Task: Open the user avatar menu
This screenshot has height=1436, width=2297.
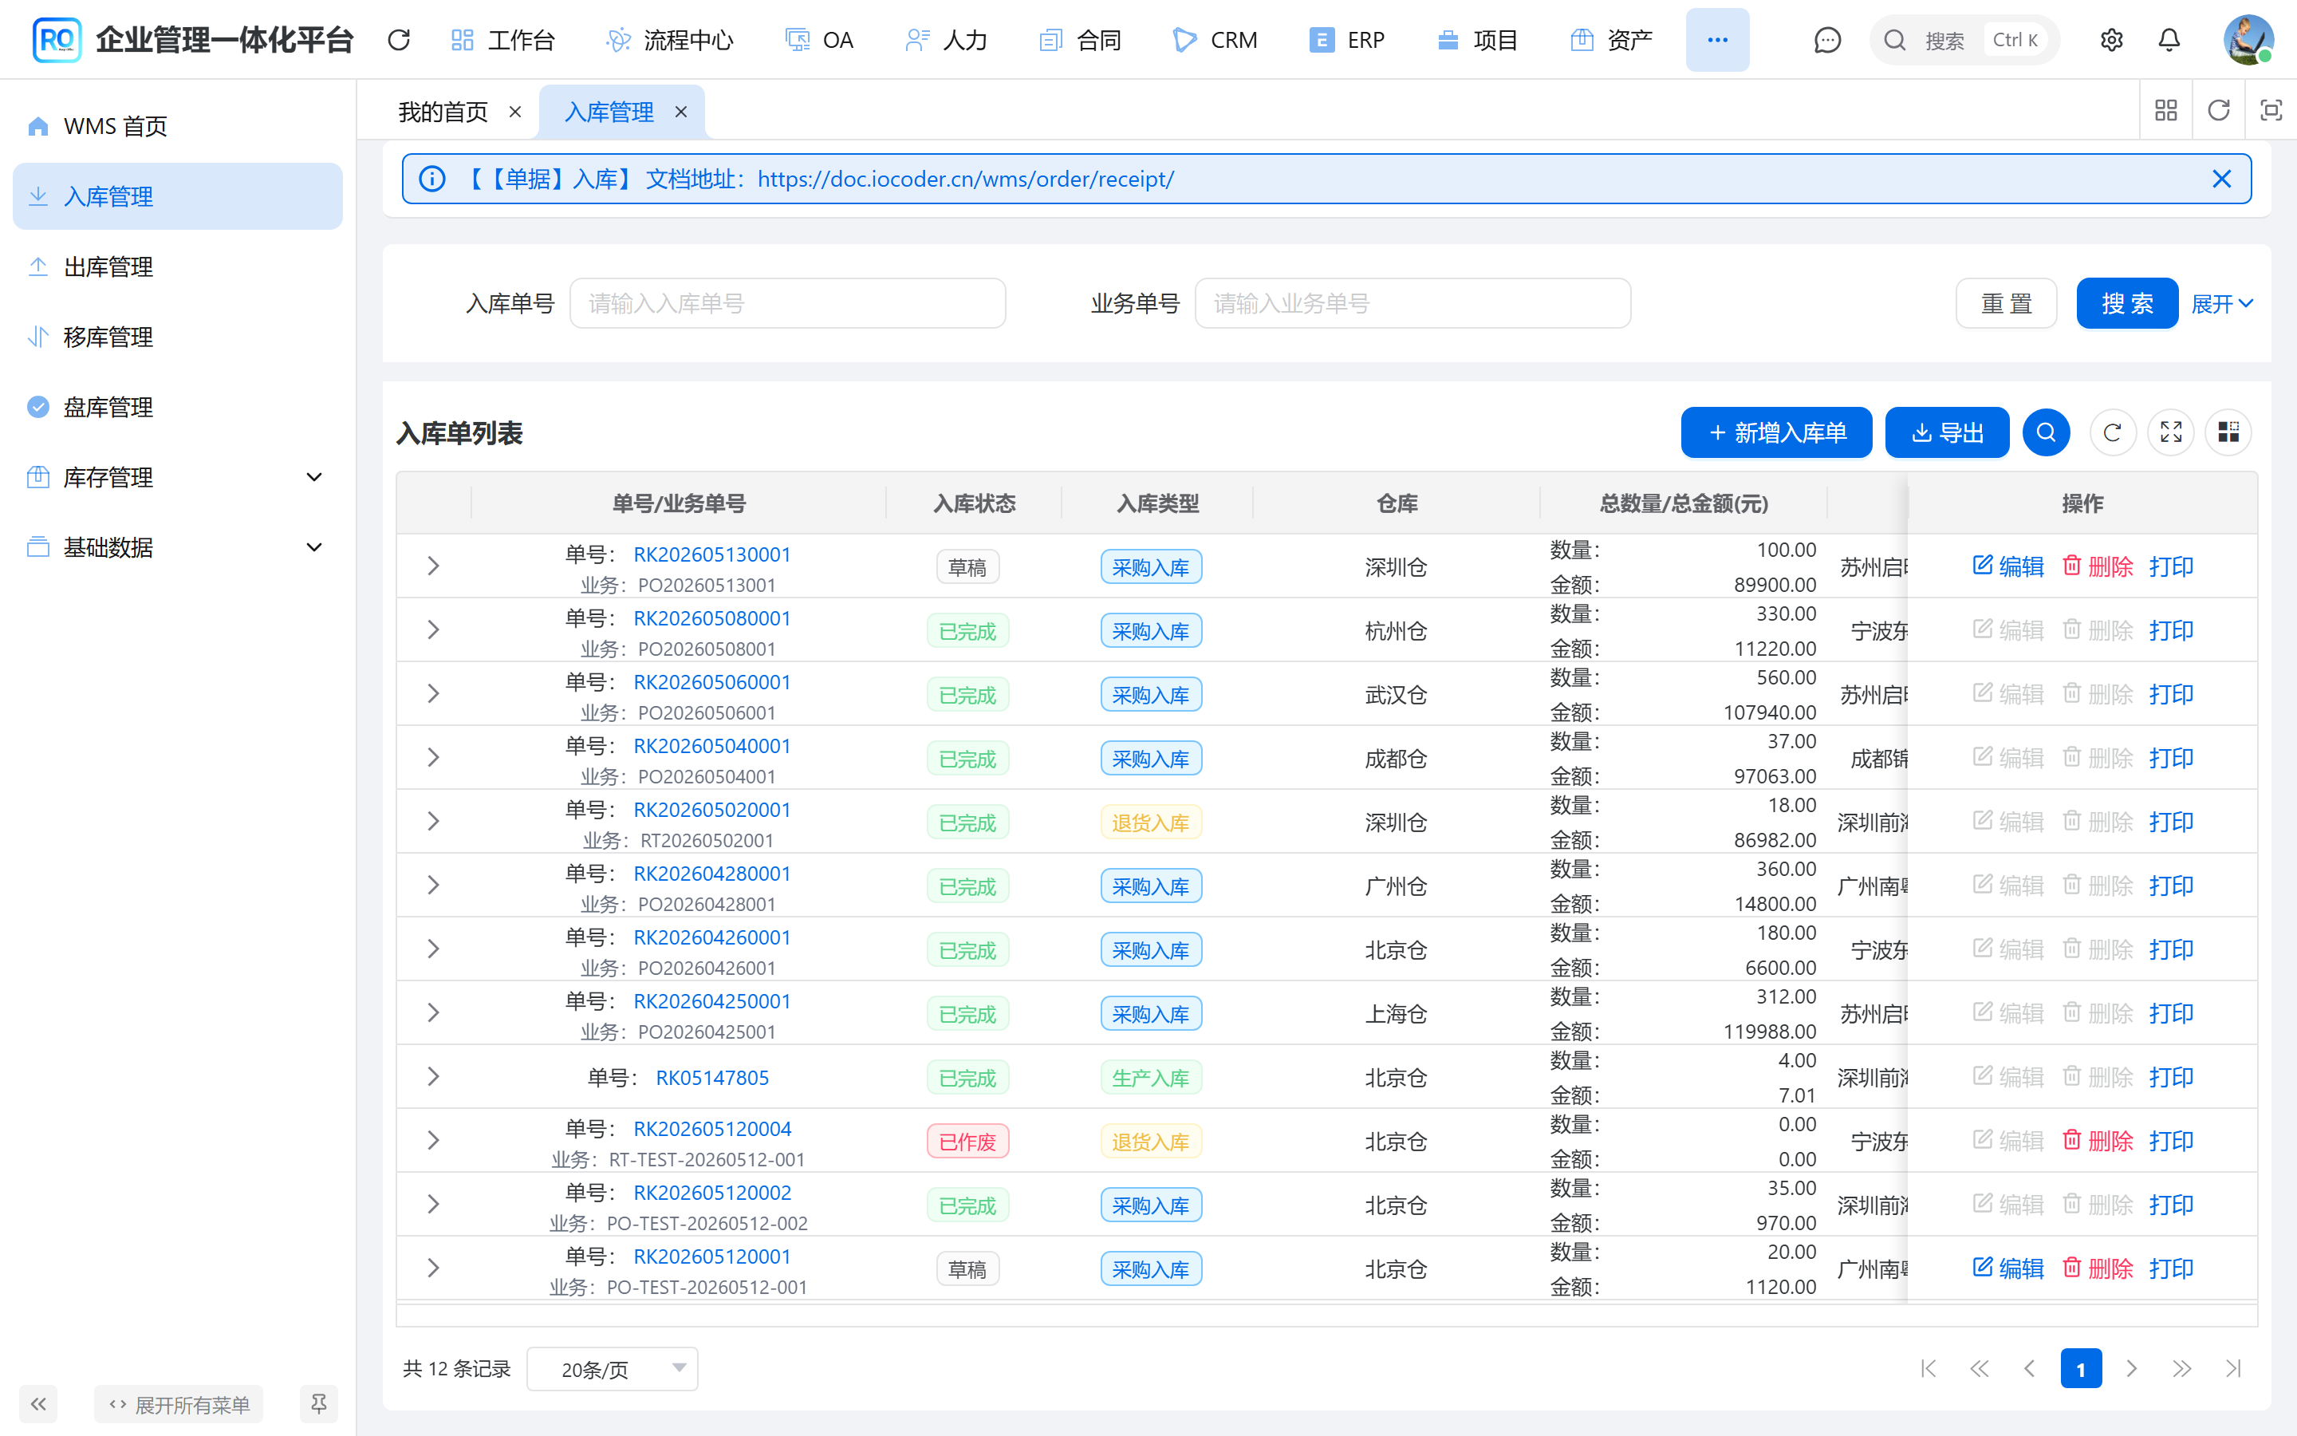Action: [x=2248, y=40]
